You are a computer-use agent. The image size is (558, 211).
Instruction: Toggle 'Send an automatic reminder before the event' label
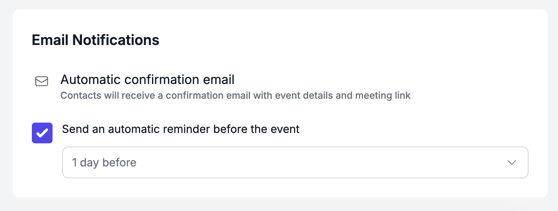pos(181,129)
